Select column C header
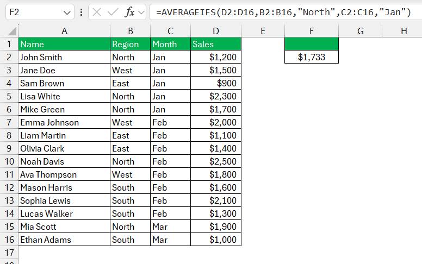This screenshot has height=264, width=422. [170, 31]
